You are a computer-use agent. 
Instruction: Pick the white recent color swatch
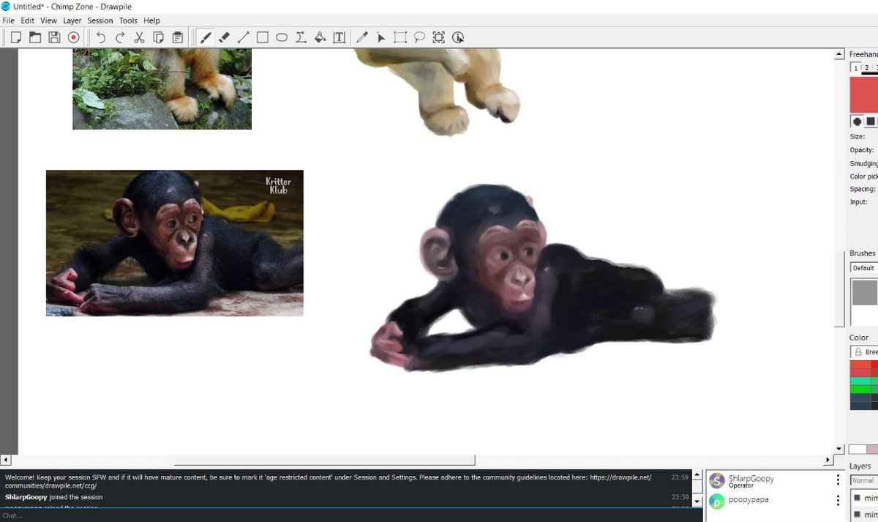pyautogui.click(x=858, y=449)
